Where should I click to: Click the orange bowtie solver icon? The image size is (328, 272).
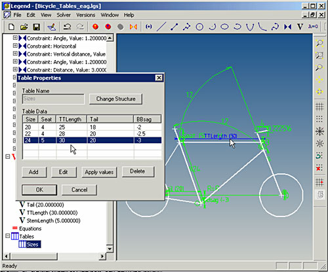tap(133, 27)
